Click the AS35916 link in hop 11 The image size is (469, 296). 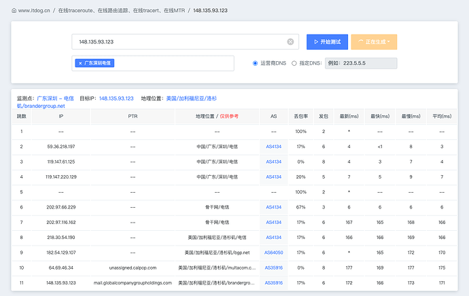(274, 283)
